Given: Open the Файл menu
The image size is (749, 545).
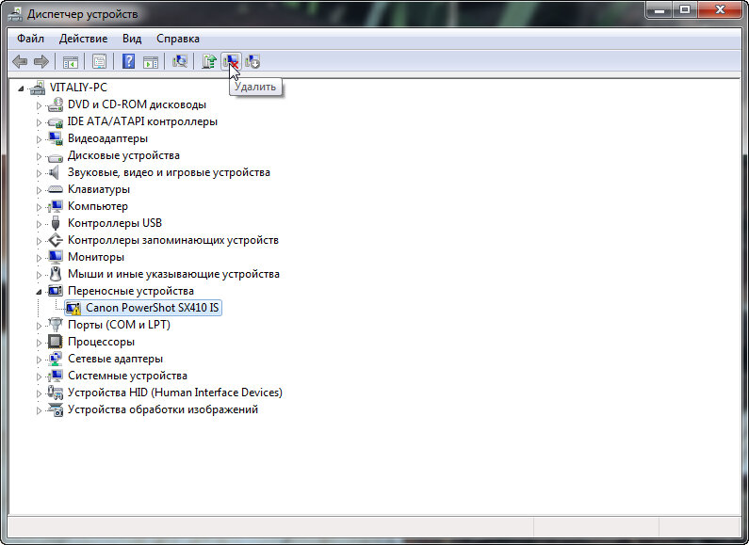Looking at the screenshot, I should (30, 39).
